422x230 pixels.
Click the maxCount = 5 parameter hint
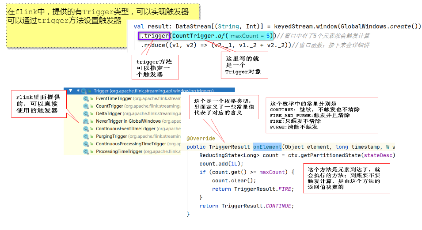[x=250, y=36]
